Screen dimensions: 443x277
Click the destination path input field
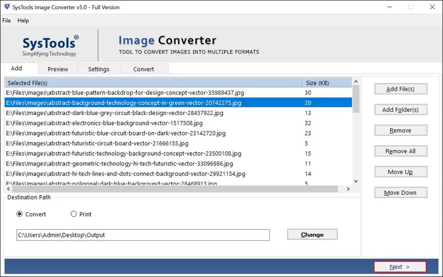143,235
